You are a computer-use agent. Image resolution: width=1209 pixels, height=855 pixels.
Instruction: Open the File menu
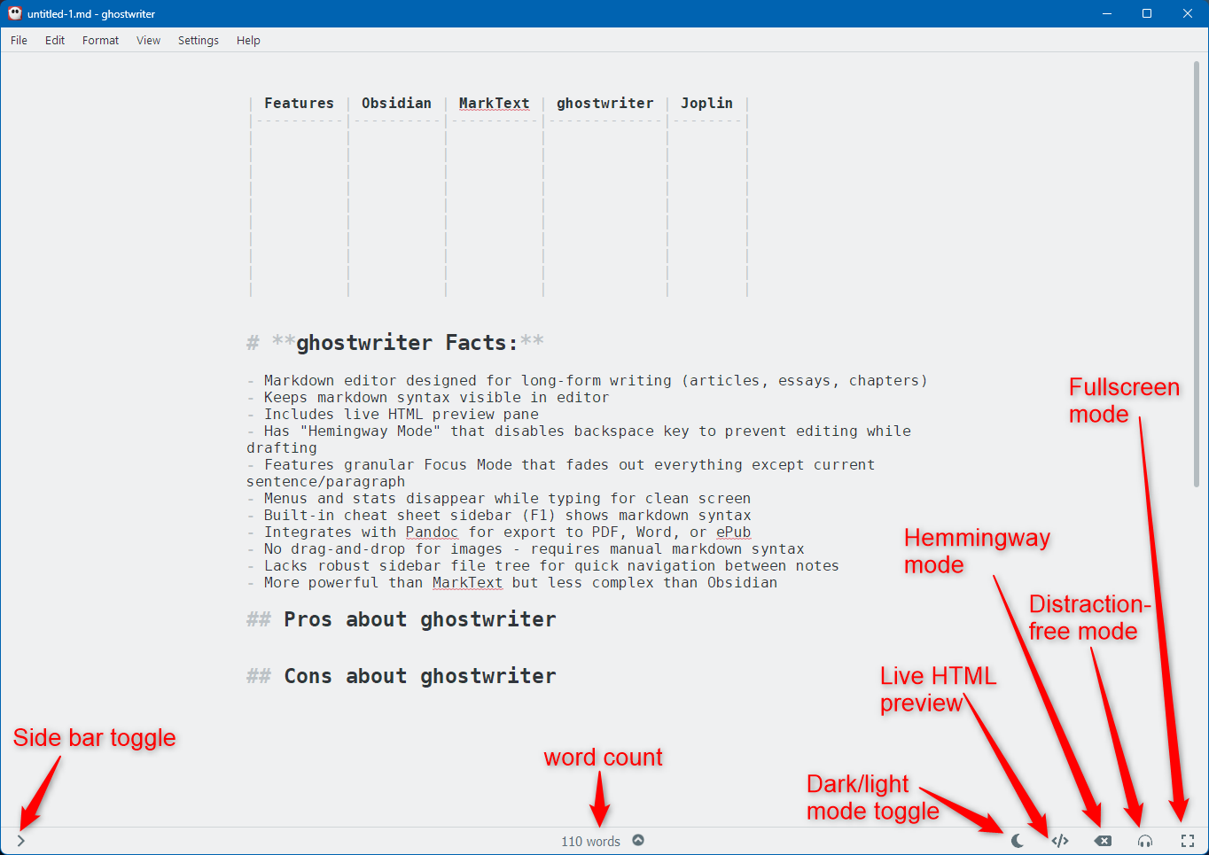click(19, 40)
